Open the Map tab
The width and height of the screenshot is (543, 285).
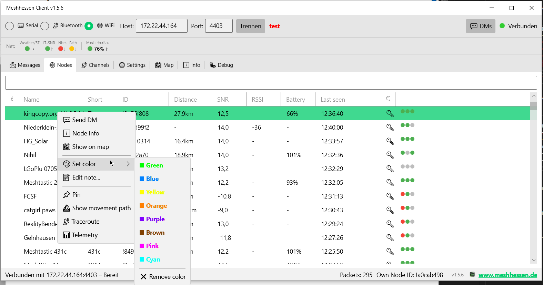(164, 65)
